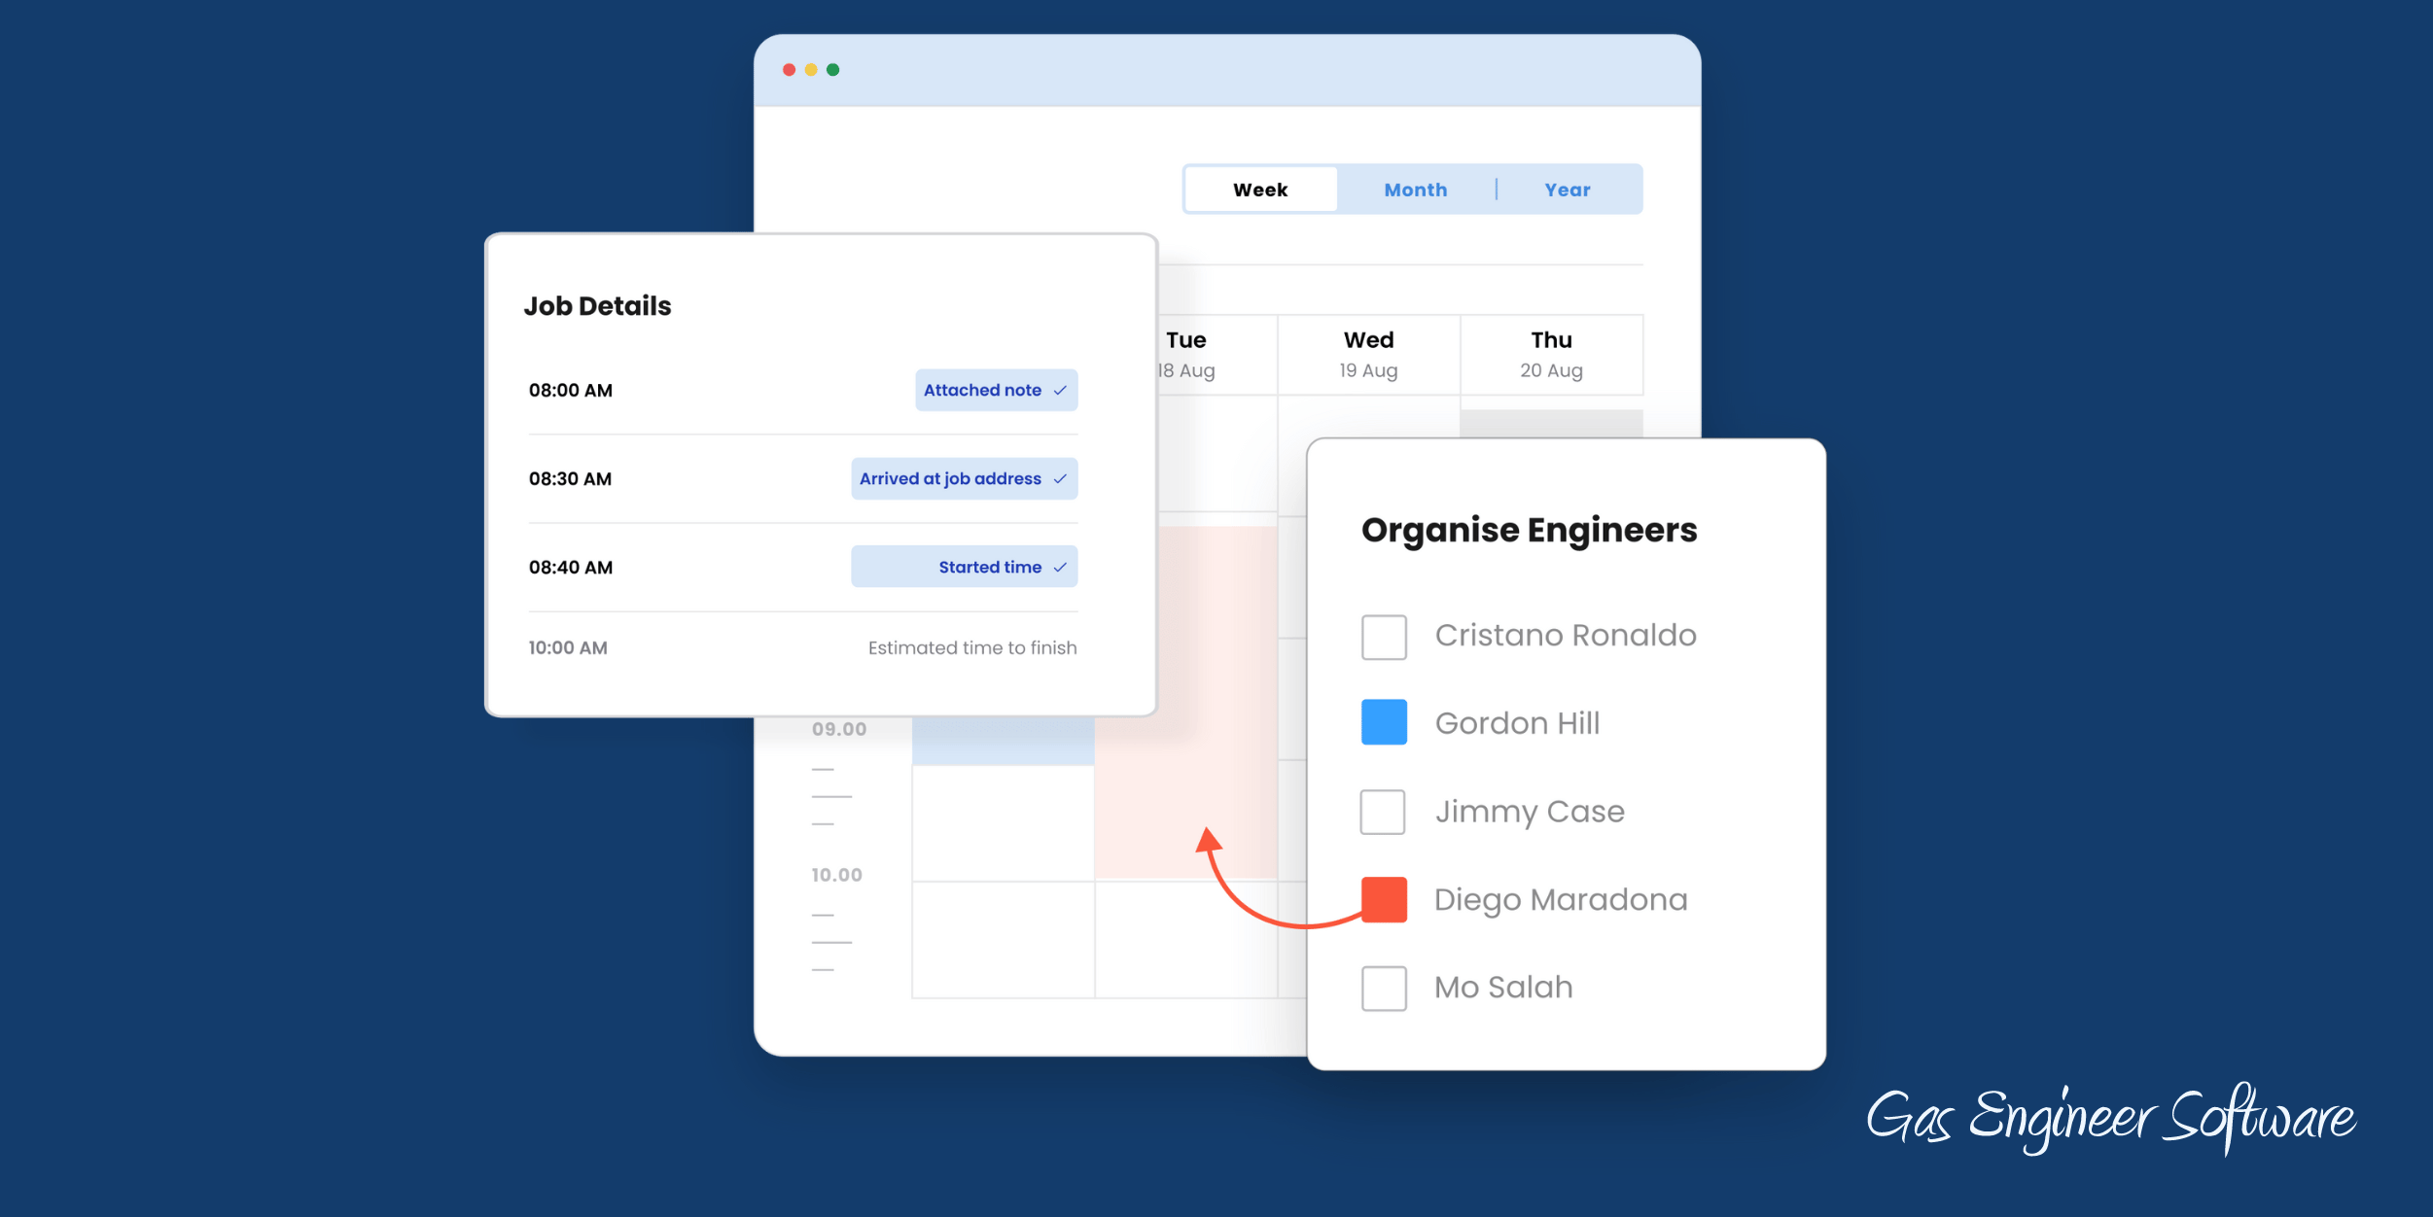This screenshot has width=2433, height=1217.
Task: Click the yellow window dot
Action: click(x=811, y=70)
